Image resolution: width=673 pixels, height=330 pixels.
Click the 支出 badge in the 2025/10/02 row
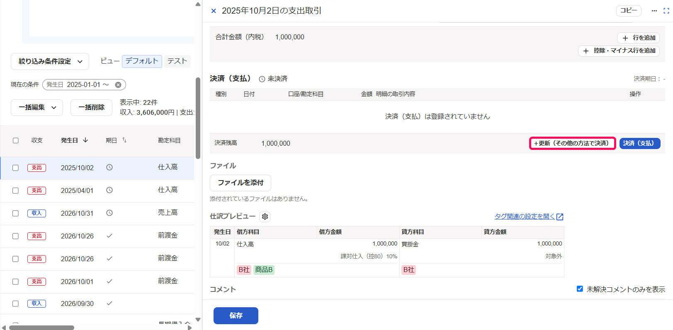coord(36,168)
